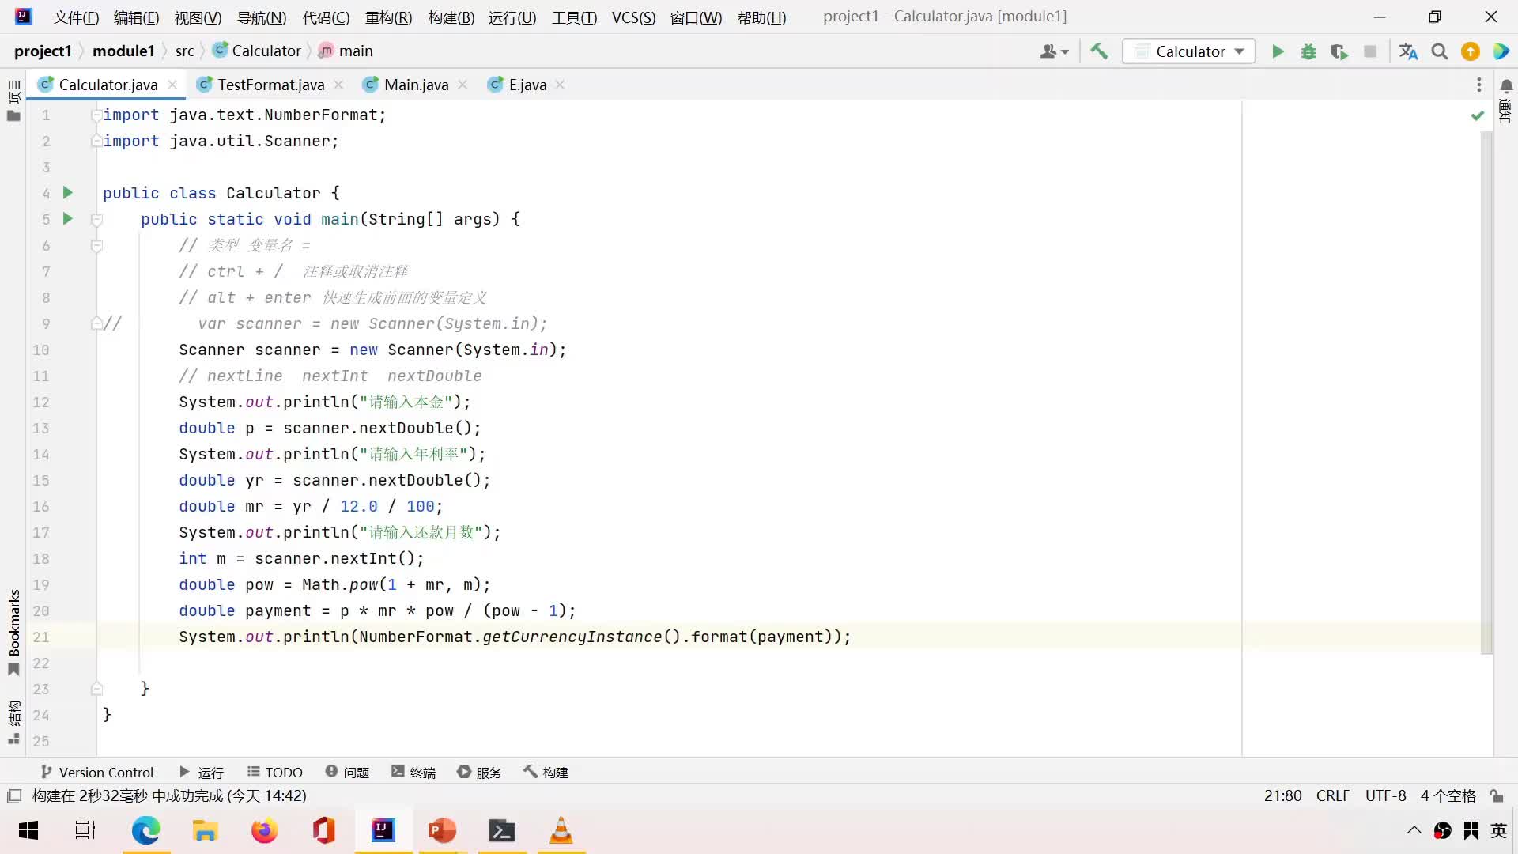Change UTF-8 file encoding in status bar
Viewport: 1518px width, 854px height.
click(1385, 795)
